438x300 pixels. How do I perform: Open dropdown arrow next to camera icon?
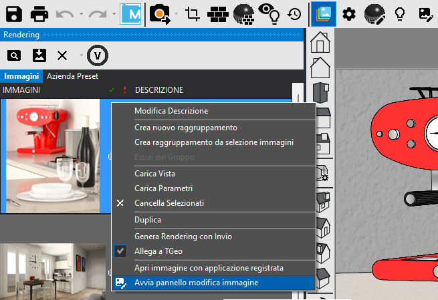(177, 13)
